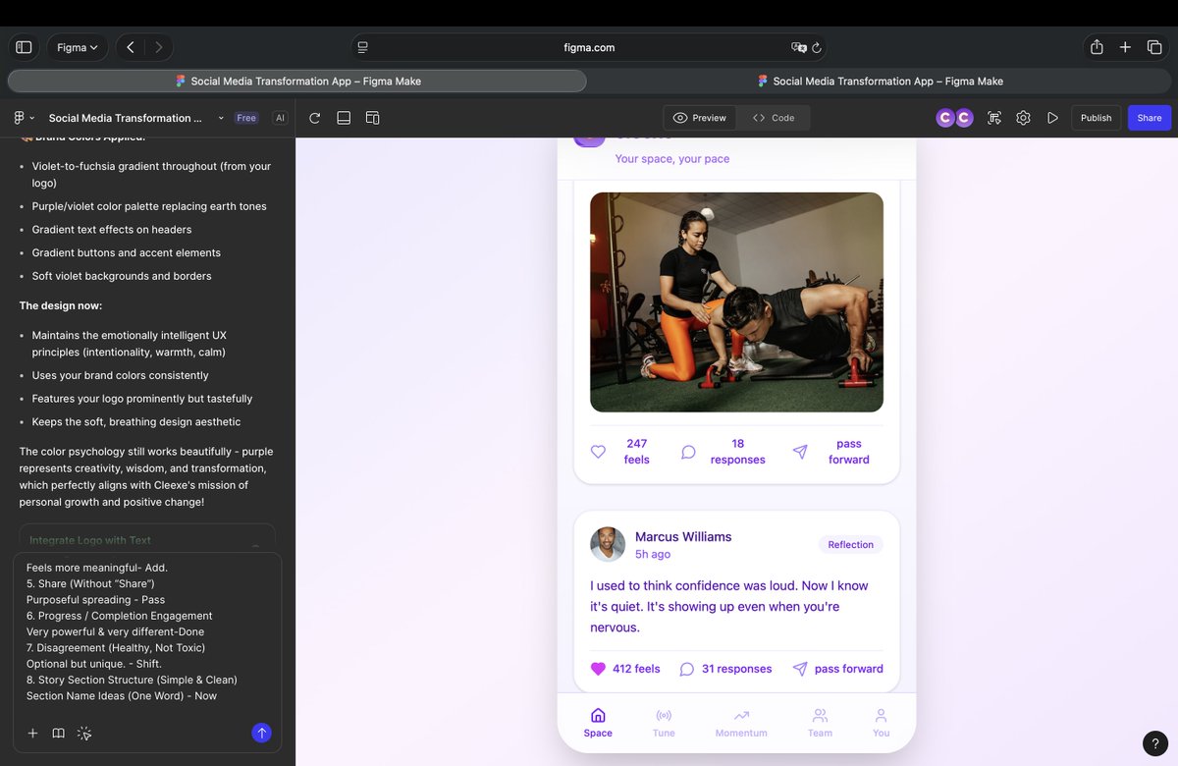Go back in browser history
The height and width of the screenshot is (766, 1178).
click(131, 47)
